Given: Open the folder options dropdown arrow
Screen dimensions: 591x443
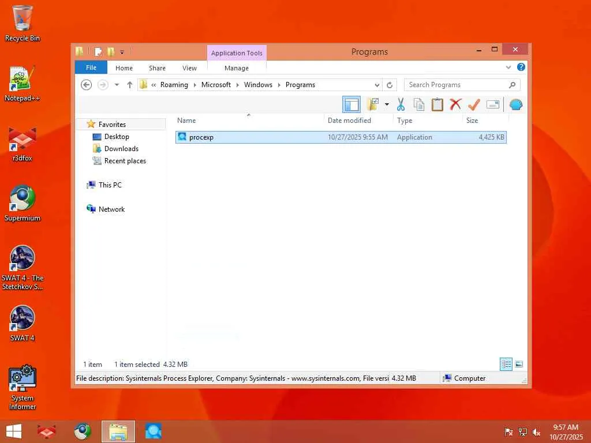Looking at the screenshot, I should click(387, 104).
